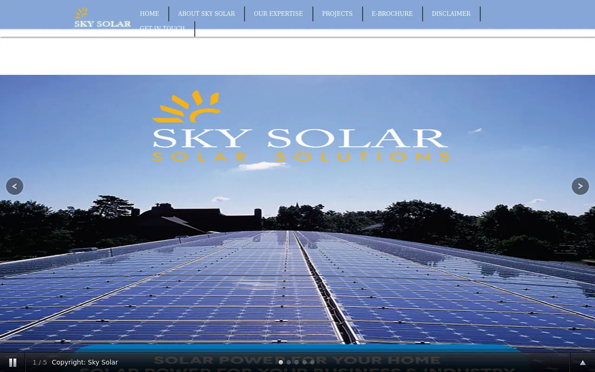
Task: Click the slide counter 1 / 5
Action: [40, 362]
